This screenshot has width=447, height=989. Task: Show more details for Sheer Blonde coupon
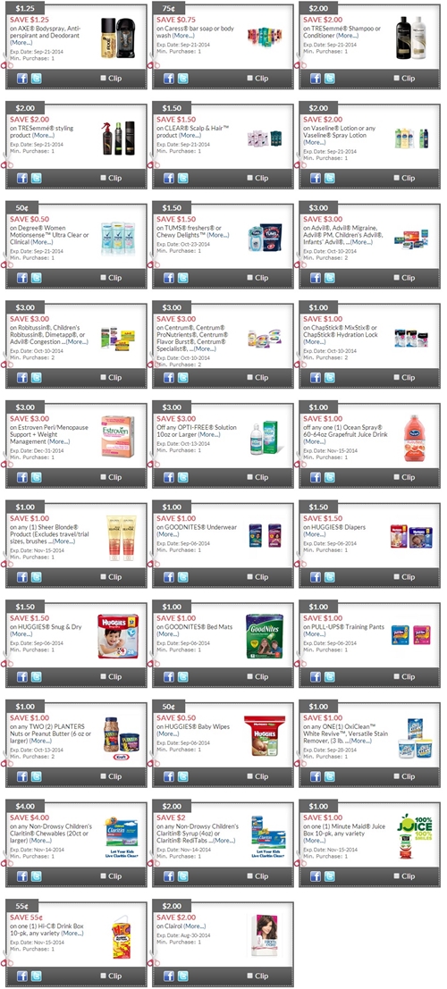click(x=63, y=541)
